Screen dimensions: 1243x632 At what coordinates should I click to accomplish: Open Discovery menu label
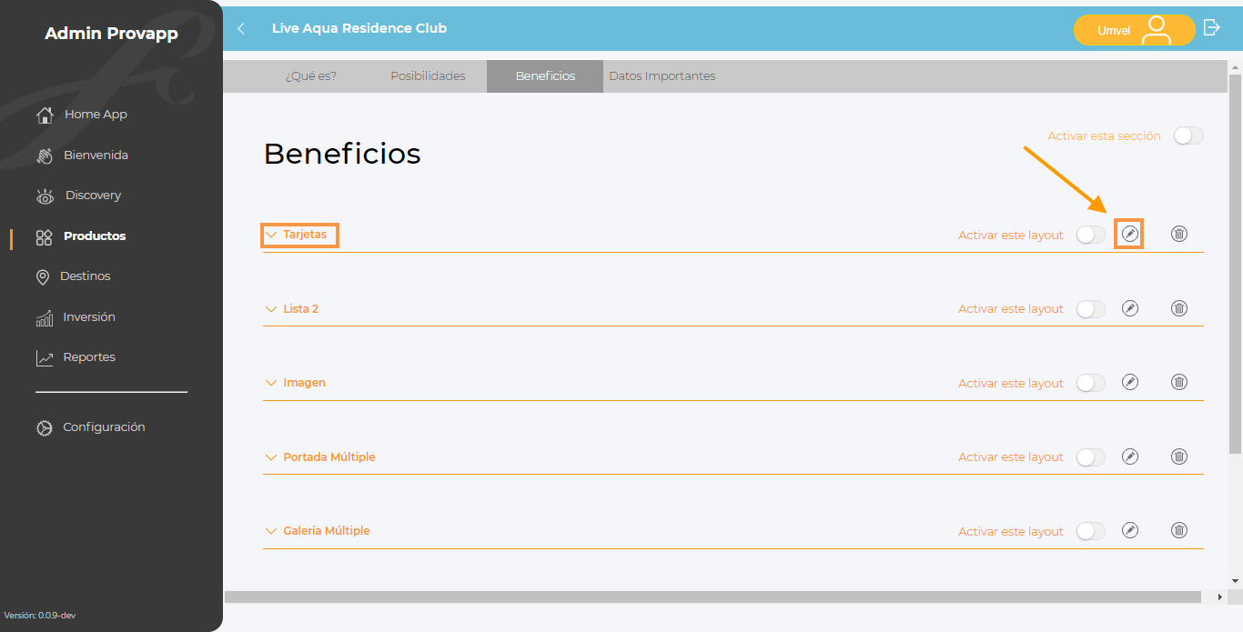(x=93, y=196)
